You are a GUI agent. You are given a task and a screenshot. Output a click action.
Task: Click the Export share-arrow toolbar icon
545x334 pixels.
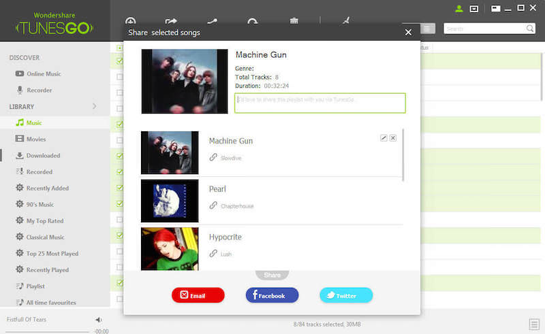click(x=171, y=21)
